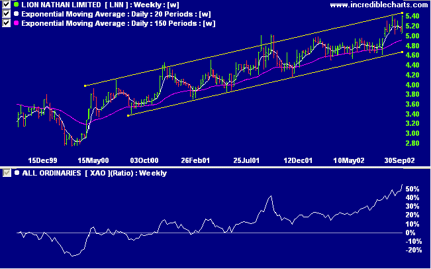Click the -20% ratio axis value
This screenshot has height=269, width=431.
pos(414,250)
